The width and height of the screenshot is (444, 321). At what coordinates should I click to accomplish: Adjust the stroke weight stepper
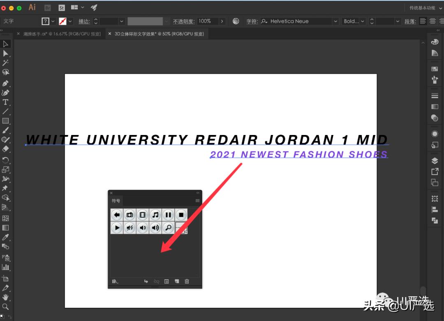(x=96, y=21)
